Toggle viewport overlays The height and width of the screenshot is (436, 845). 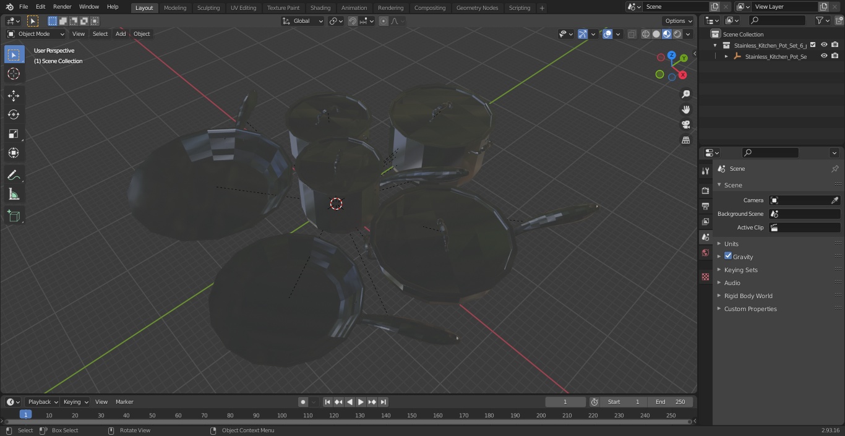click(607, 34)
